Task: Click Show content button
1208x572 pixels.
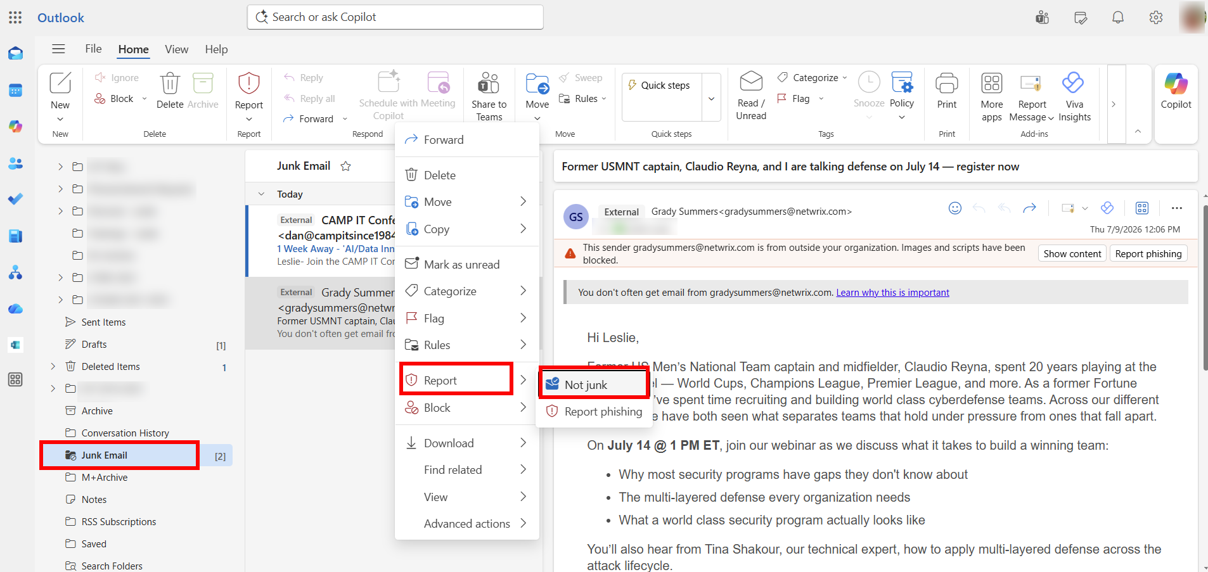Action: (x=1072, y=253)
